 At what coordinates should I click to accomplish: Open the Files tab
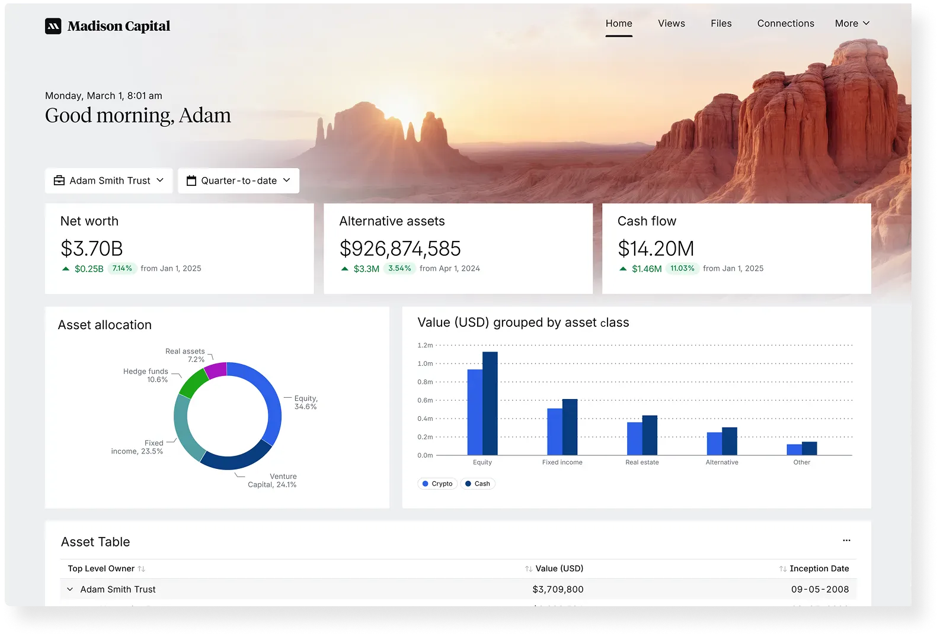tap(721, 24)
